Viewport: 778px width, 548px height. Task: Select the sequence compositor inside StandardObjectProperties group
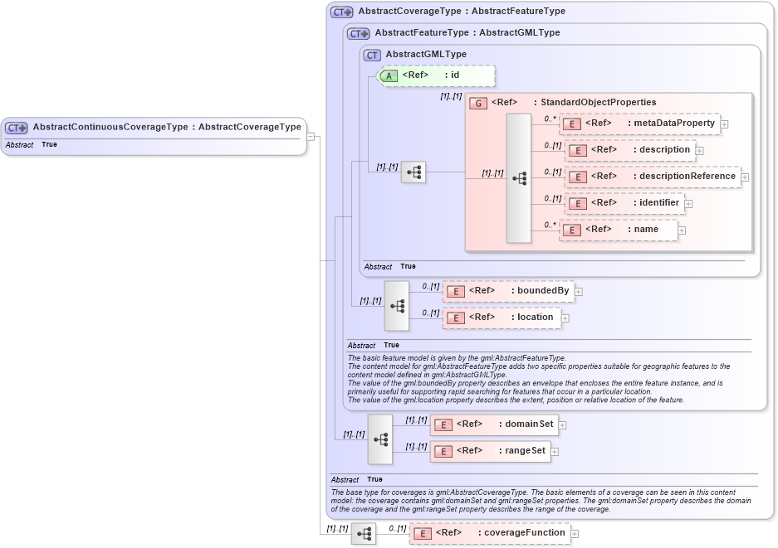pyautogui.click(x=518, y=178)
